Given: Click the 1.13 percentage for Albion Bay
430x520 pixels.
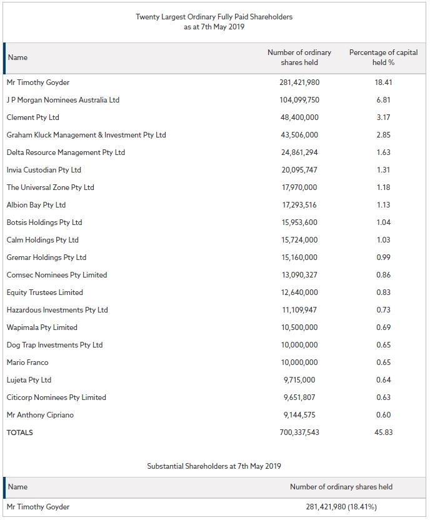Looking at the screenshot, I should pyautogui.click(x=383, y=205).
